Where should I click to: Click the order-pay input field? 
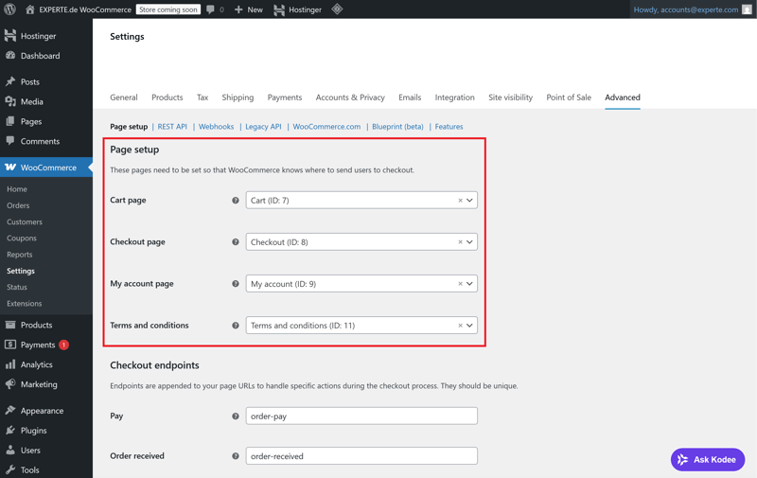pos(361,416)
